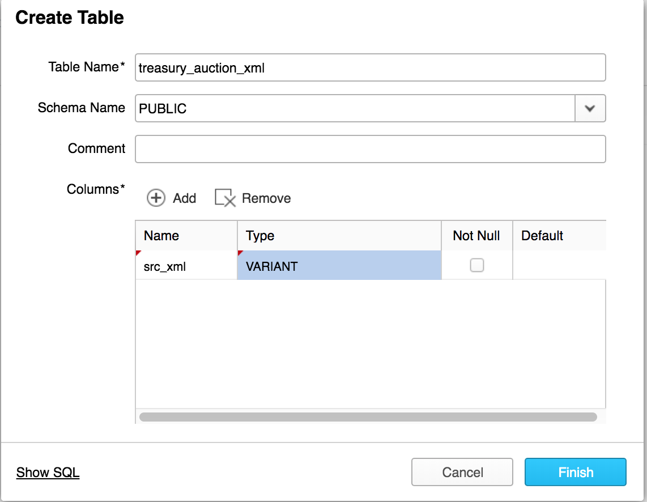Click the Name column header
This screenshot has width=647, height=502.
[x=186, y=236]
